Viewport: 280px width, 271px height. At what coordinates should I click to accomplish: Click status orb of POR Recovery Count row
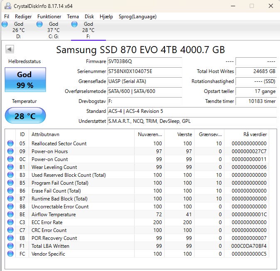10,238
